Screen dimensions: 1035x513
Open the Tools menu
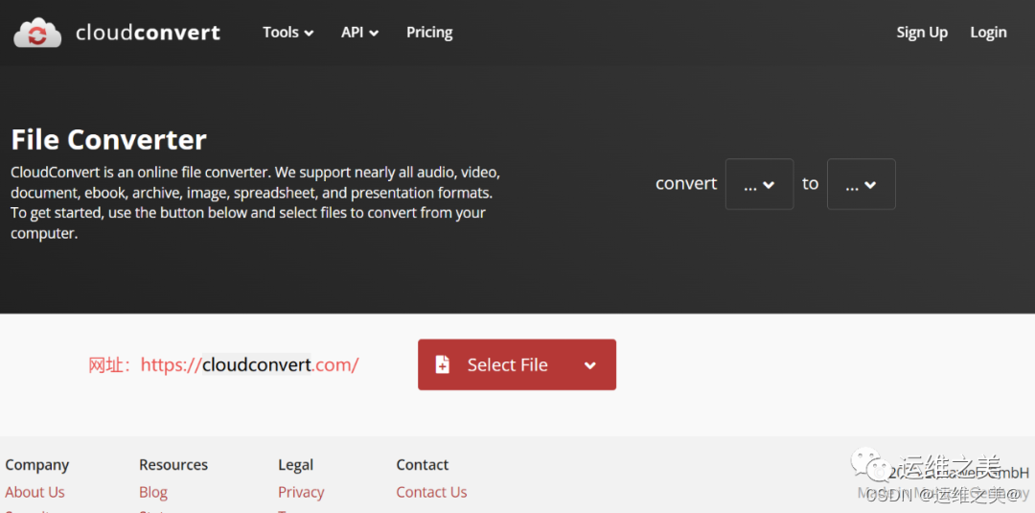287,33
